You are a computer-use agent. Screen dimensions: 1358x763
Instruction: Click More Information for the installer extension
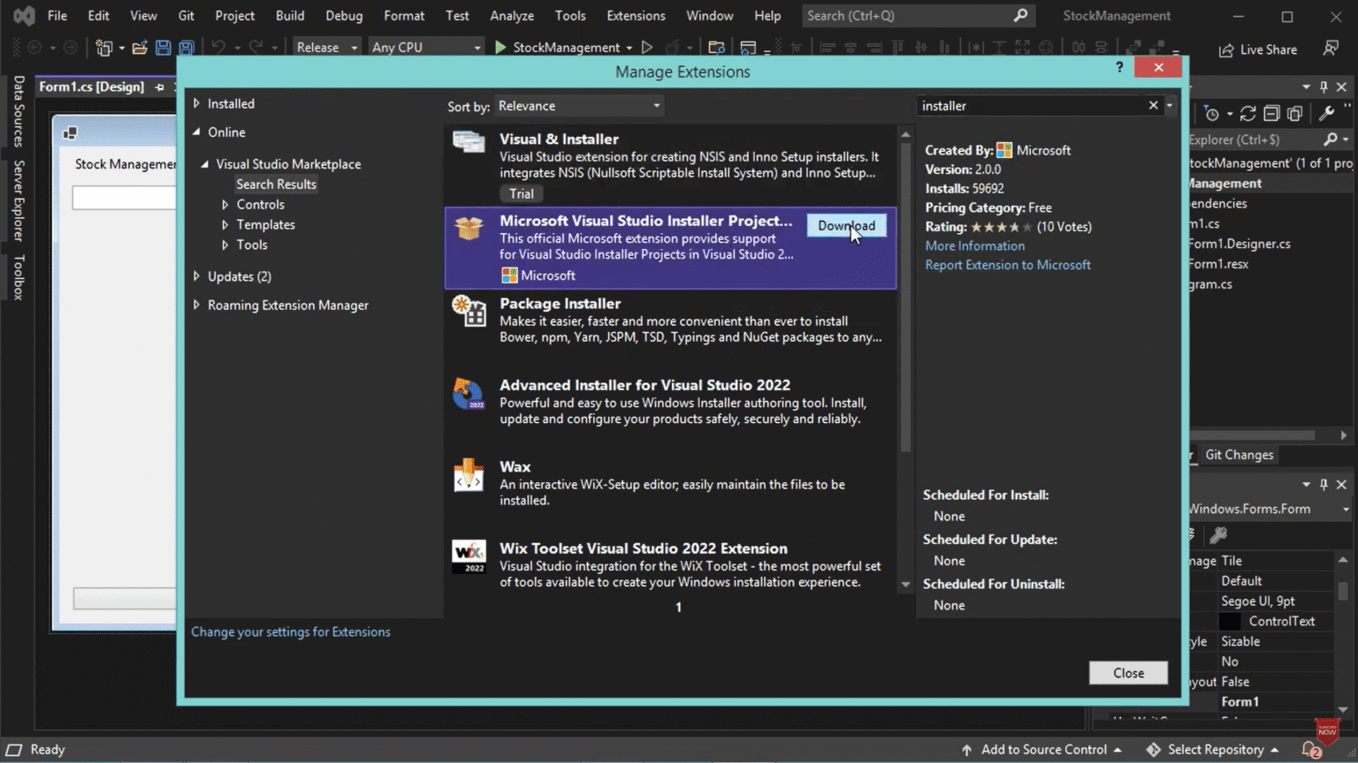[x=974, y=246]
